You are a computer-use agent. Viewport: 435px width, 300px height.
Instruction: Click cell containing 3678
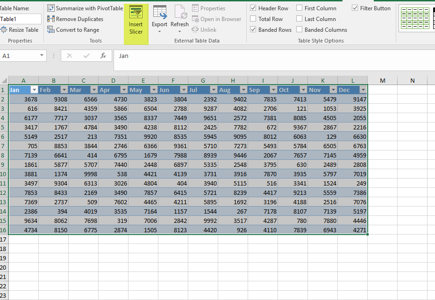pos(23,100)
